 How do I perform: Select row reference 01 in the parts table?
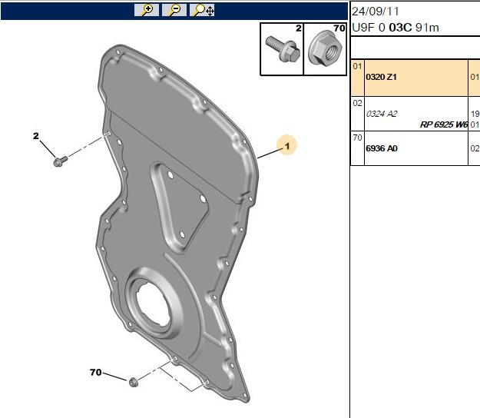357,66
